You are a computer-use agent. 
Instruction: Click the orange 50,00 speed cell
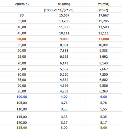[x=22, y=38]
